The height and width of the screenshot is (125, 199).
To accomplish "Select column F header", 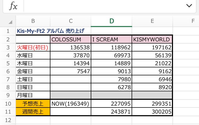I will click(186, 21).
